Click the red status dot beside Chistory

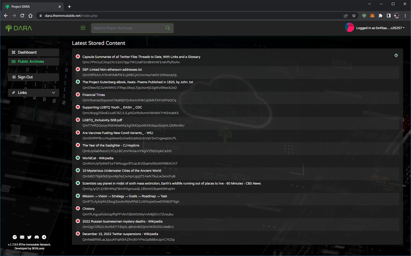tap(78, 208)
